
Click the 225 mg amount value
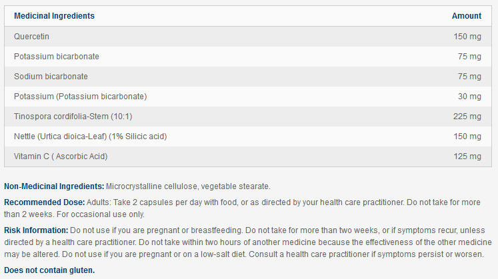467,117
